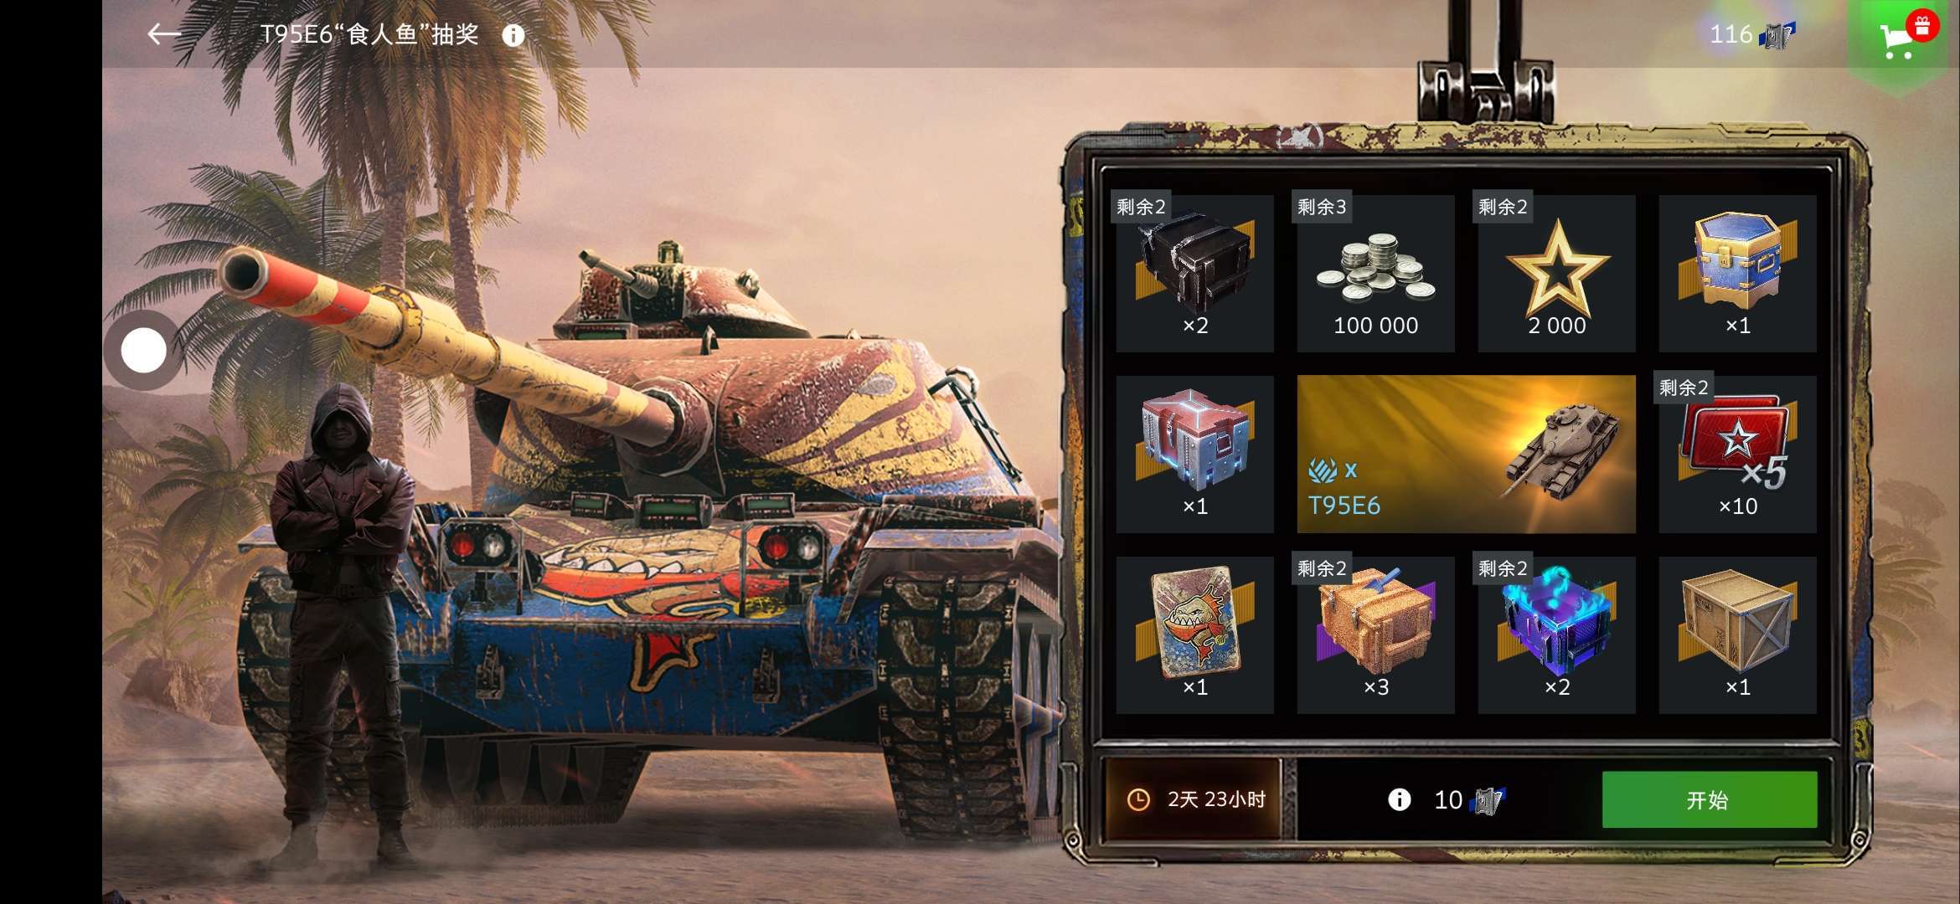Tap the 10-ticket draw cost label
The width and height of the screenshot is (1960, 904).
click(1469, 800)
